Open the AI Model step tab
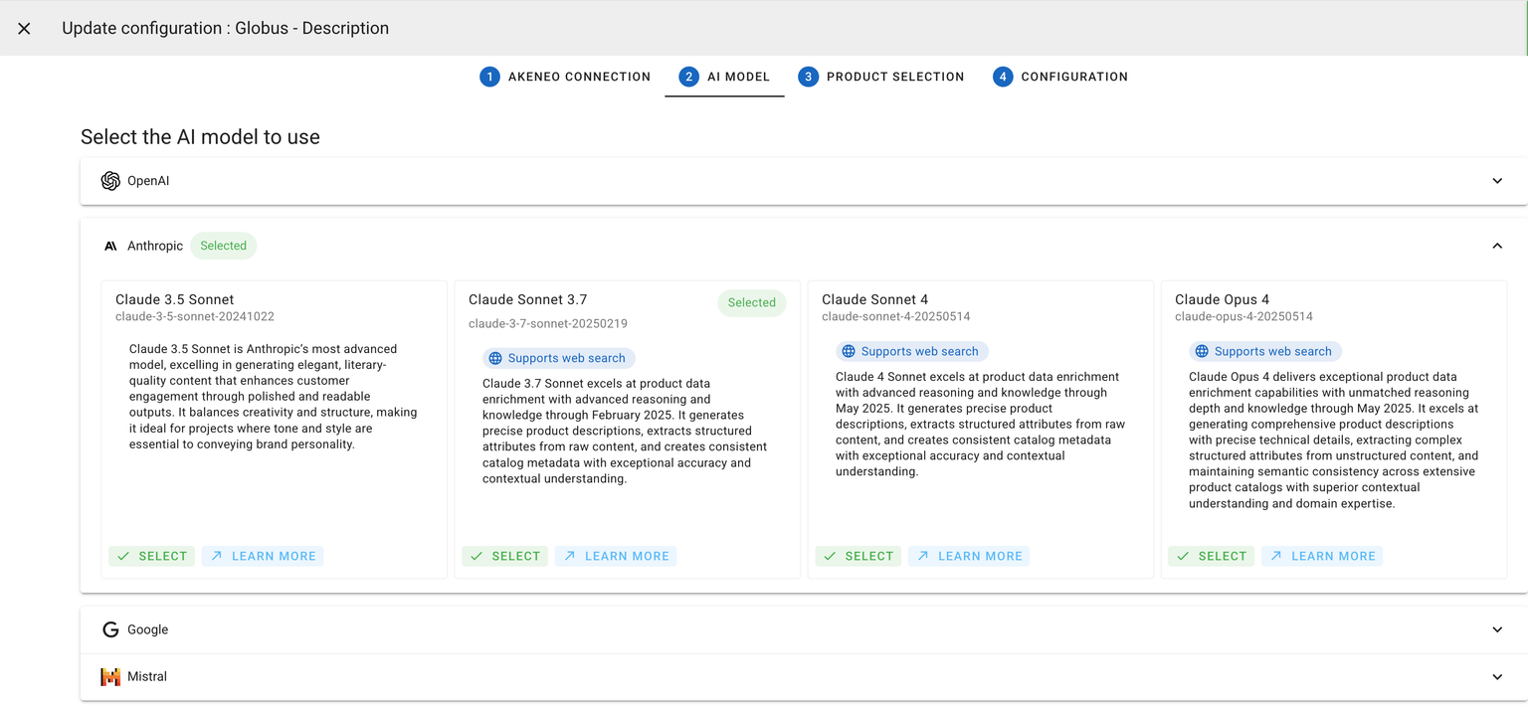This screenshot has width=1528, height=708. 724,77
